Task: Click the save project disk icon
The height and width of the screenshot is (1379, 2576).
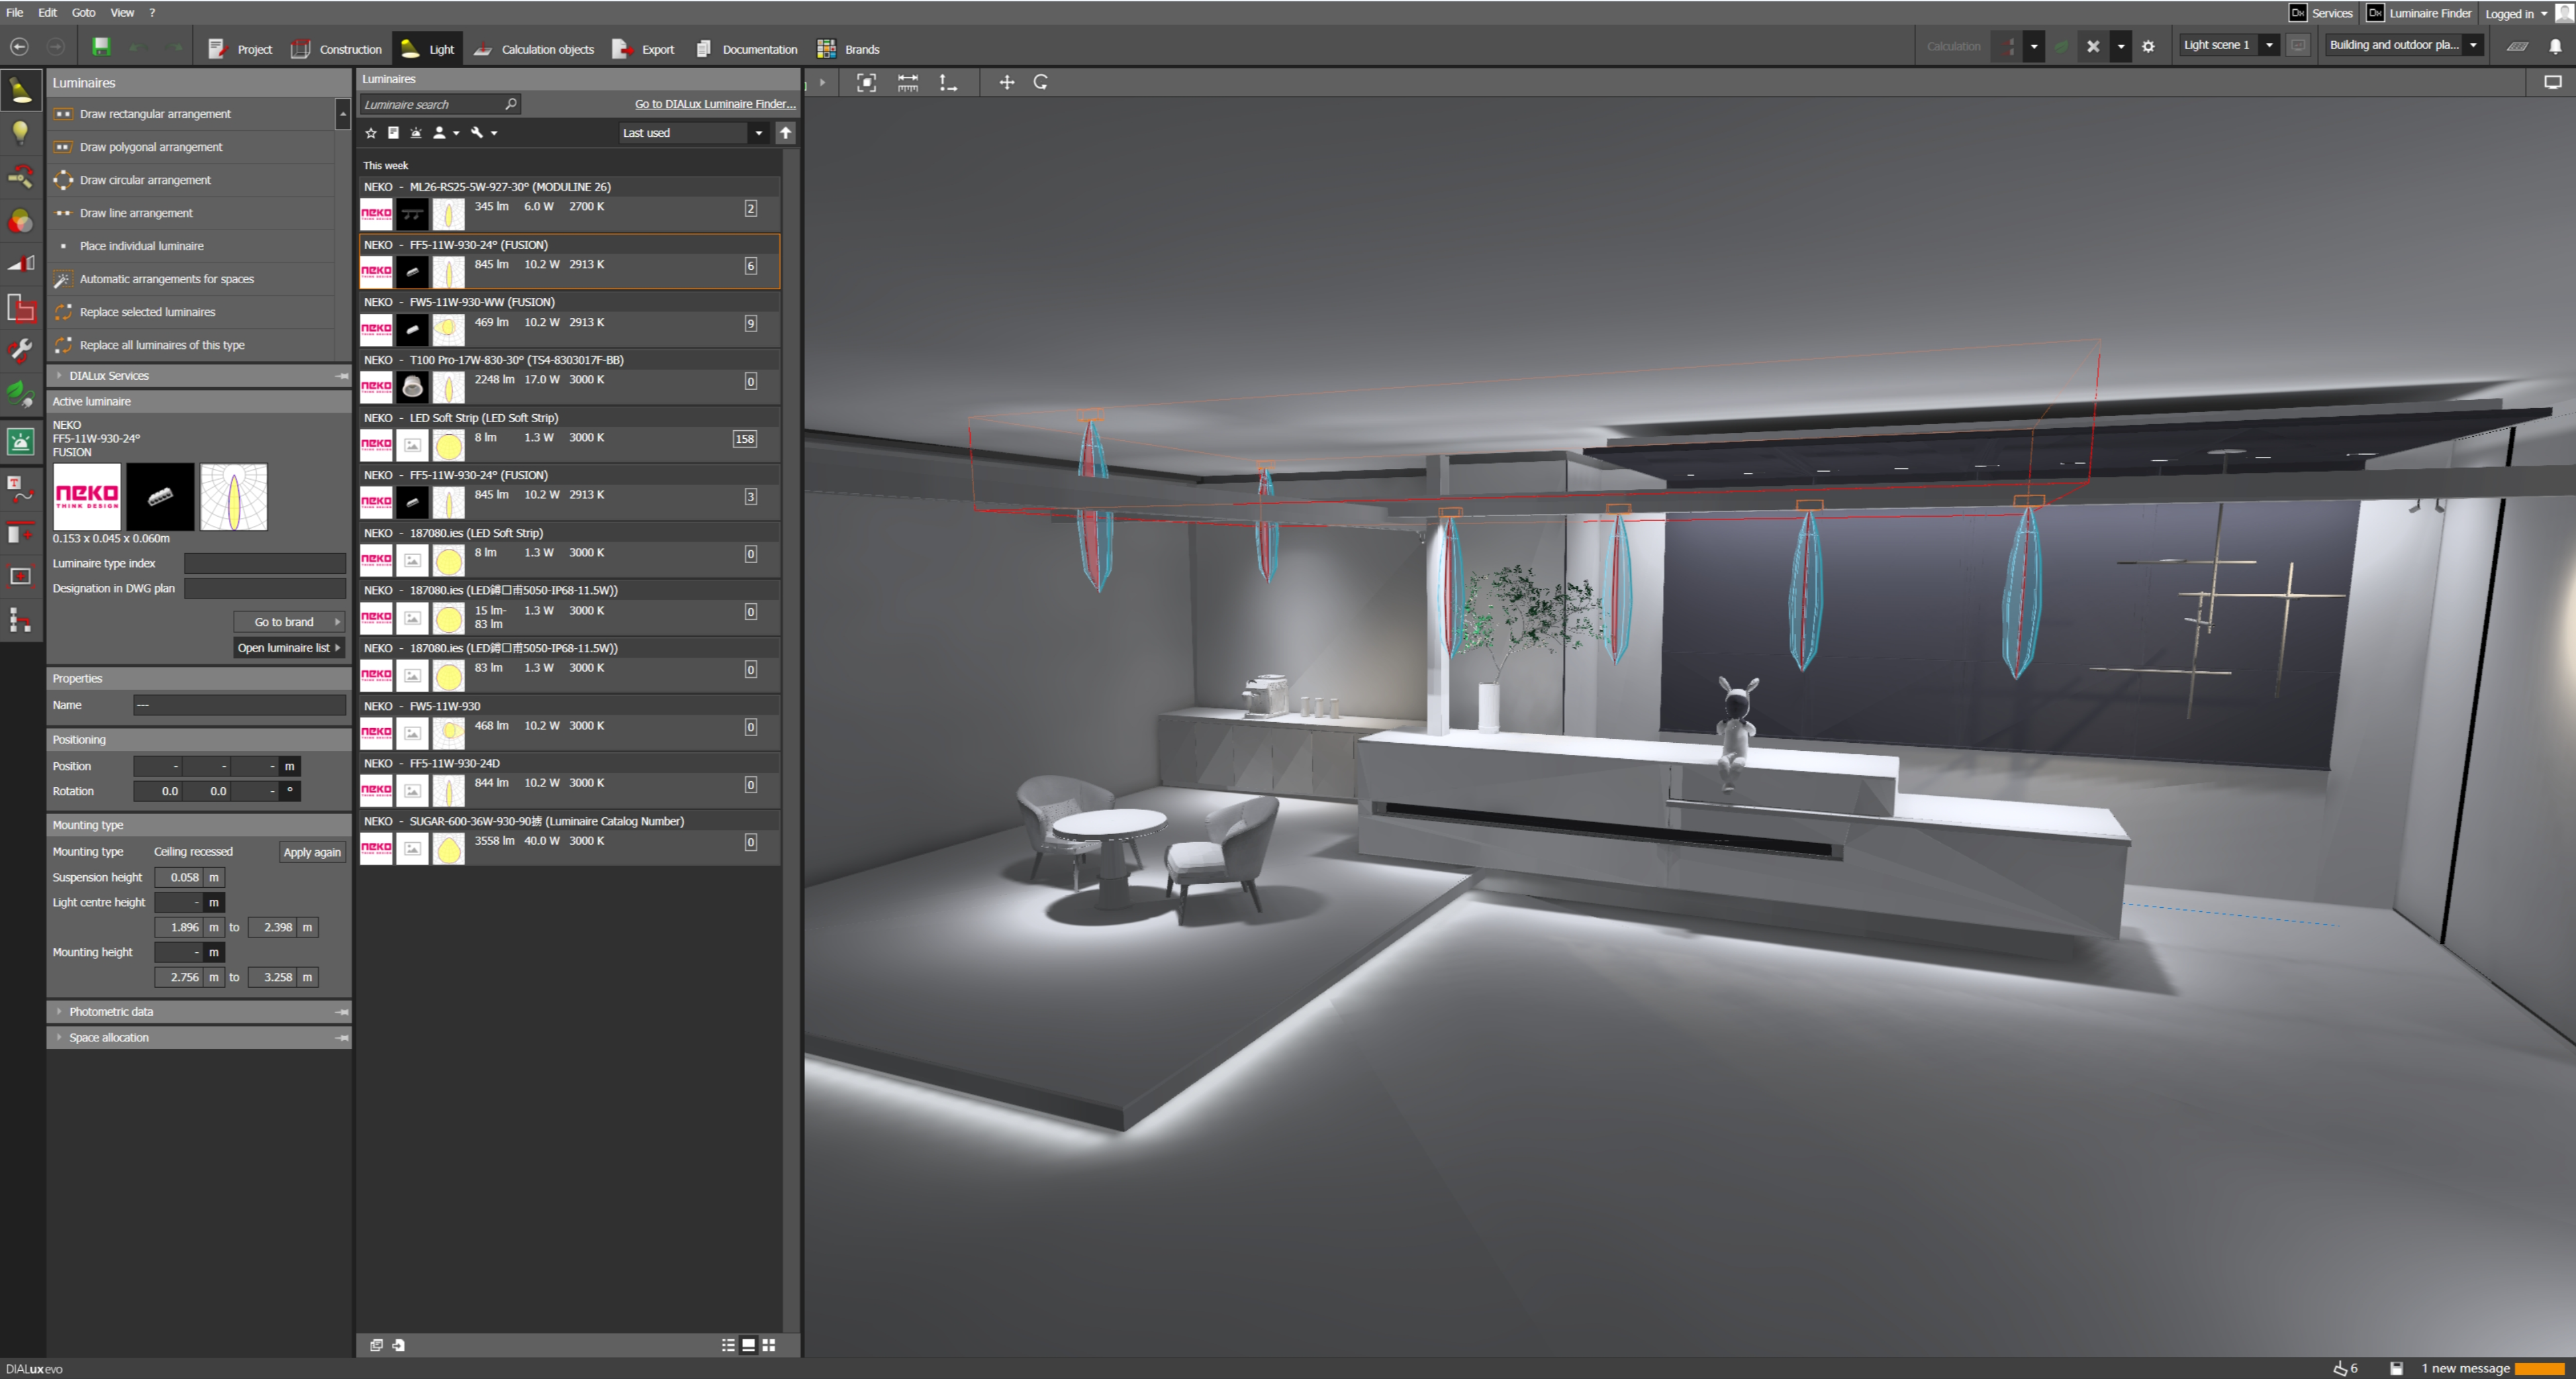Action: (101, 47)
